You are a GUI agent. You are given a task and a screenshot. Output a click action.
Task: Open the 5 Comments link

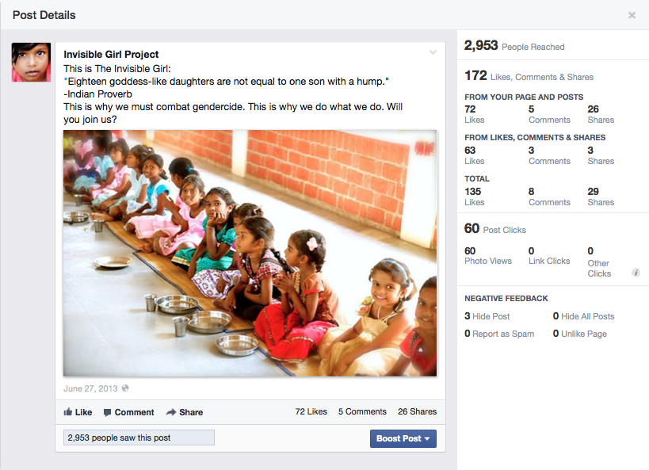[362, 412]
